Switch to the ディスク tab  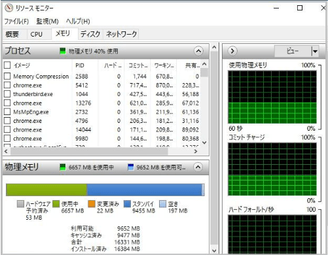click(x=90, y=34)
